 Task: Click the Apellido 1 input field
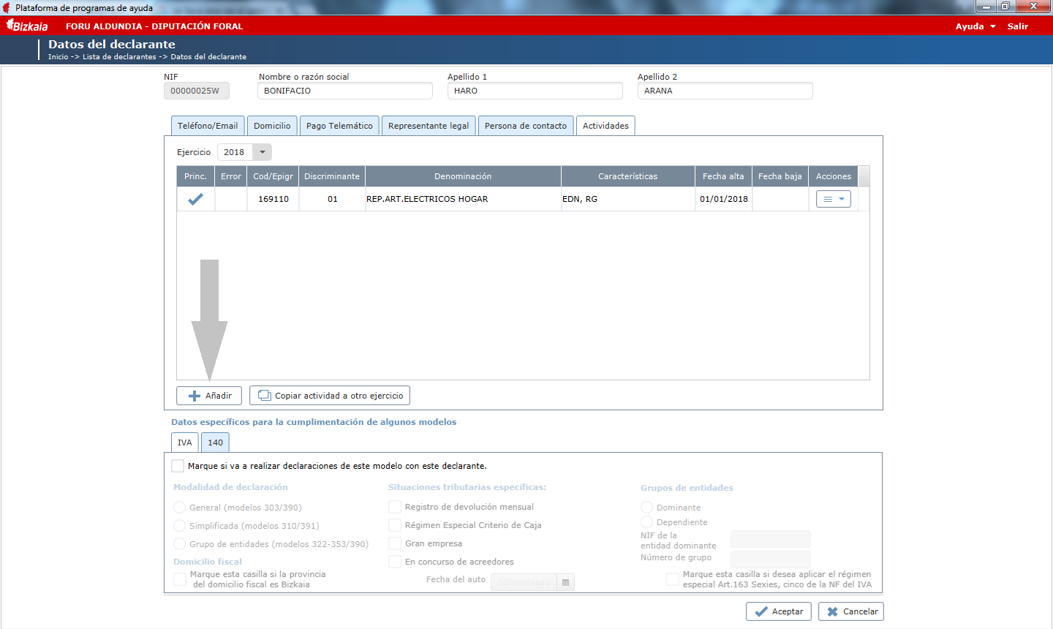pos(535,91)
